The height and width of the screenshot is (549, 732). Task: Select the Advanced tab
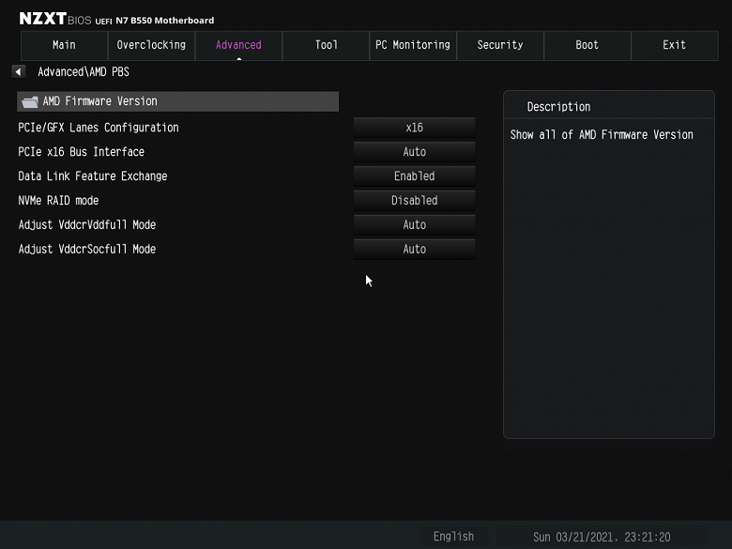(238, 45)
